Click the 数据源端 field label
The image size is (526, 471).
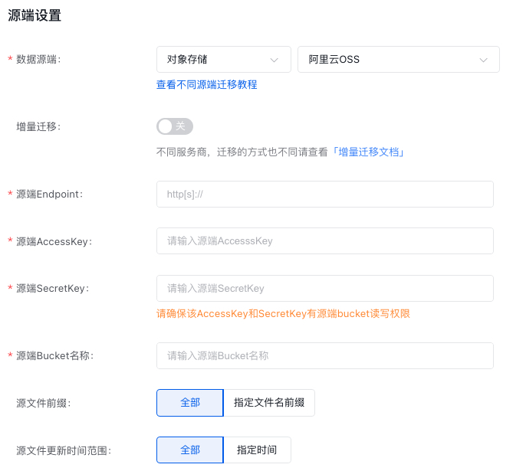point(38,60)
